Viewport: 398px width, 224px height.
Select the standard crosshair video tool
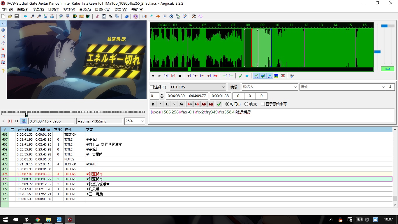(x=3, y=24)
